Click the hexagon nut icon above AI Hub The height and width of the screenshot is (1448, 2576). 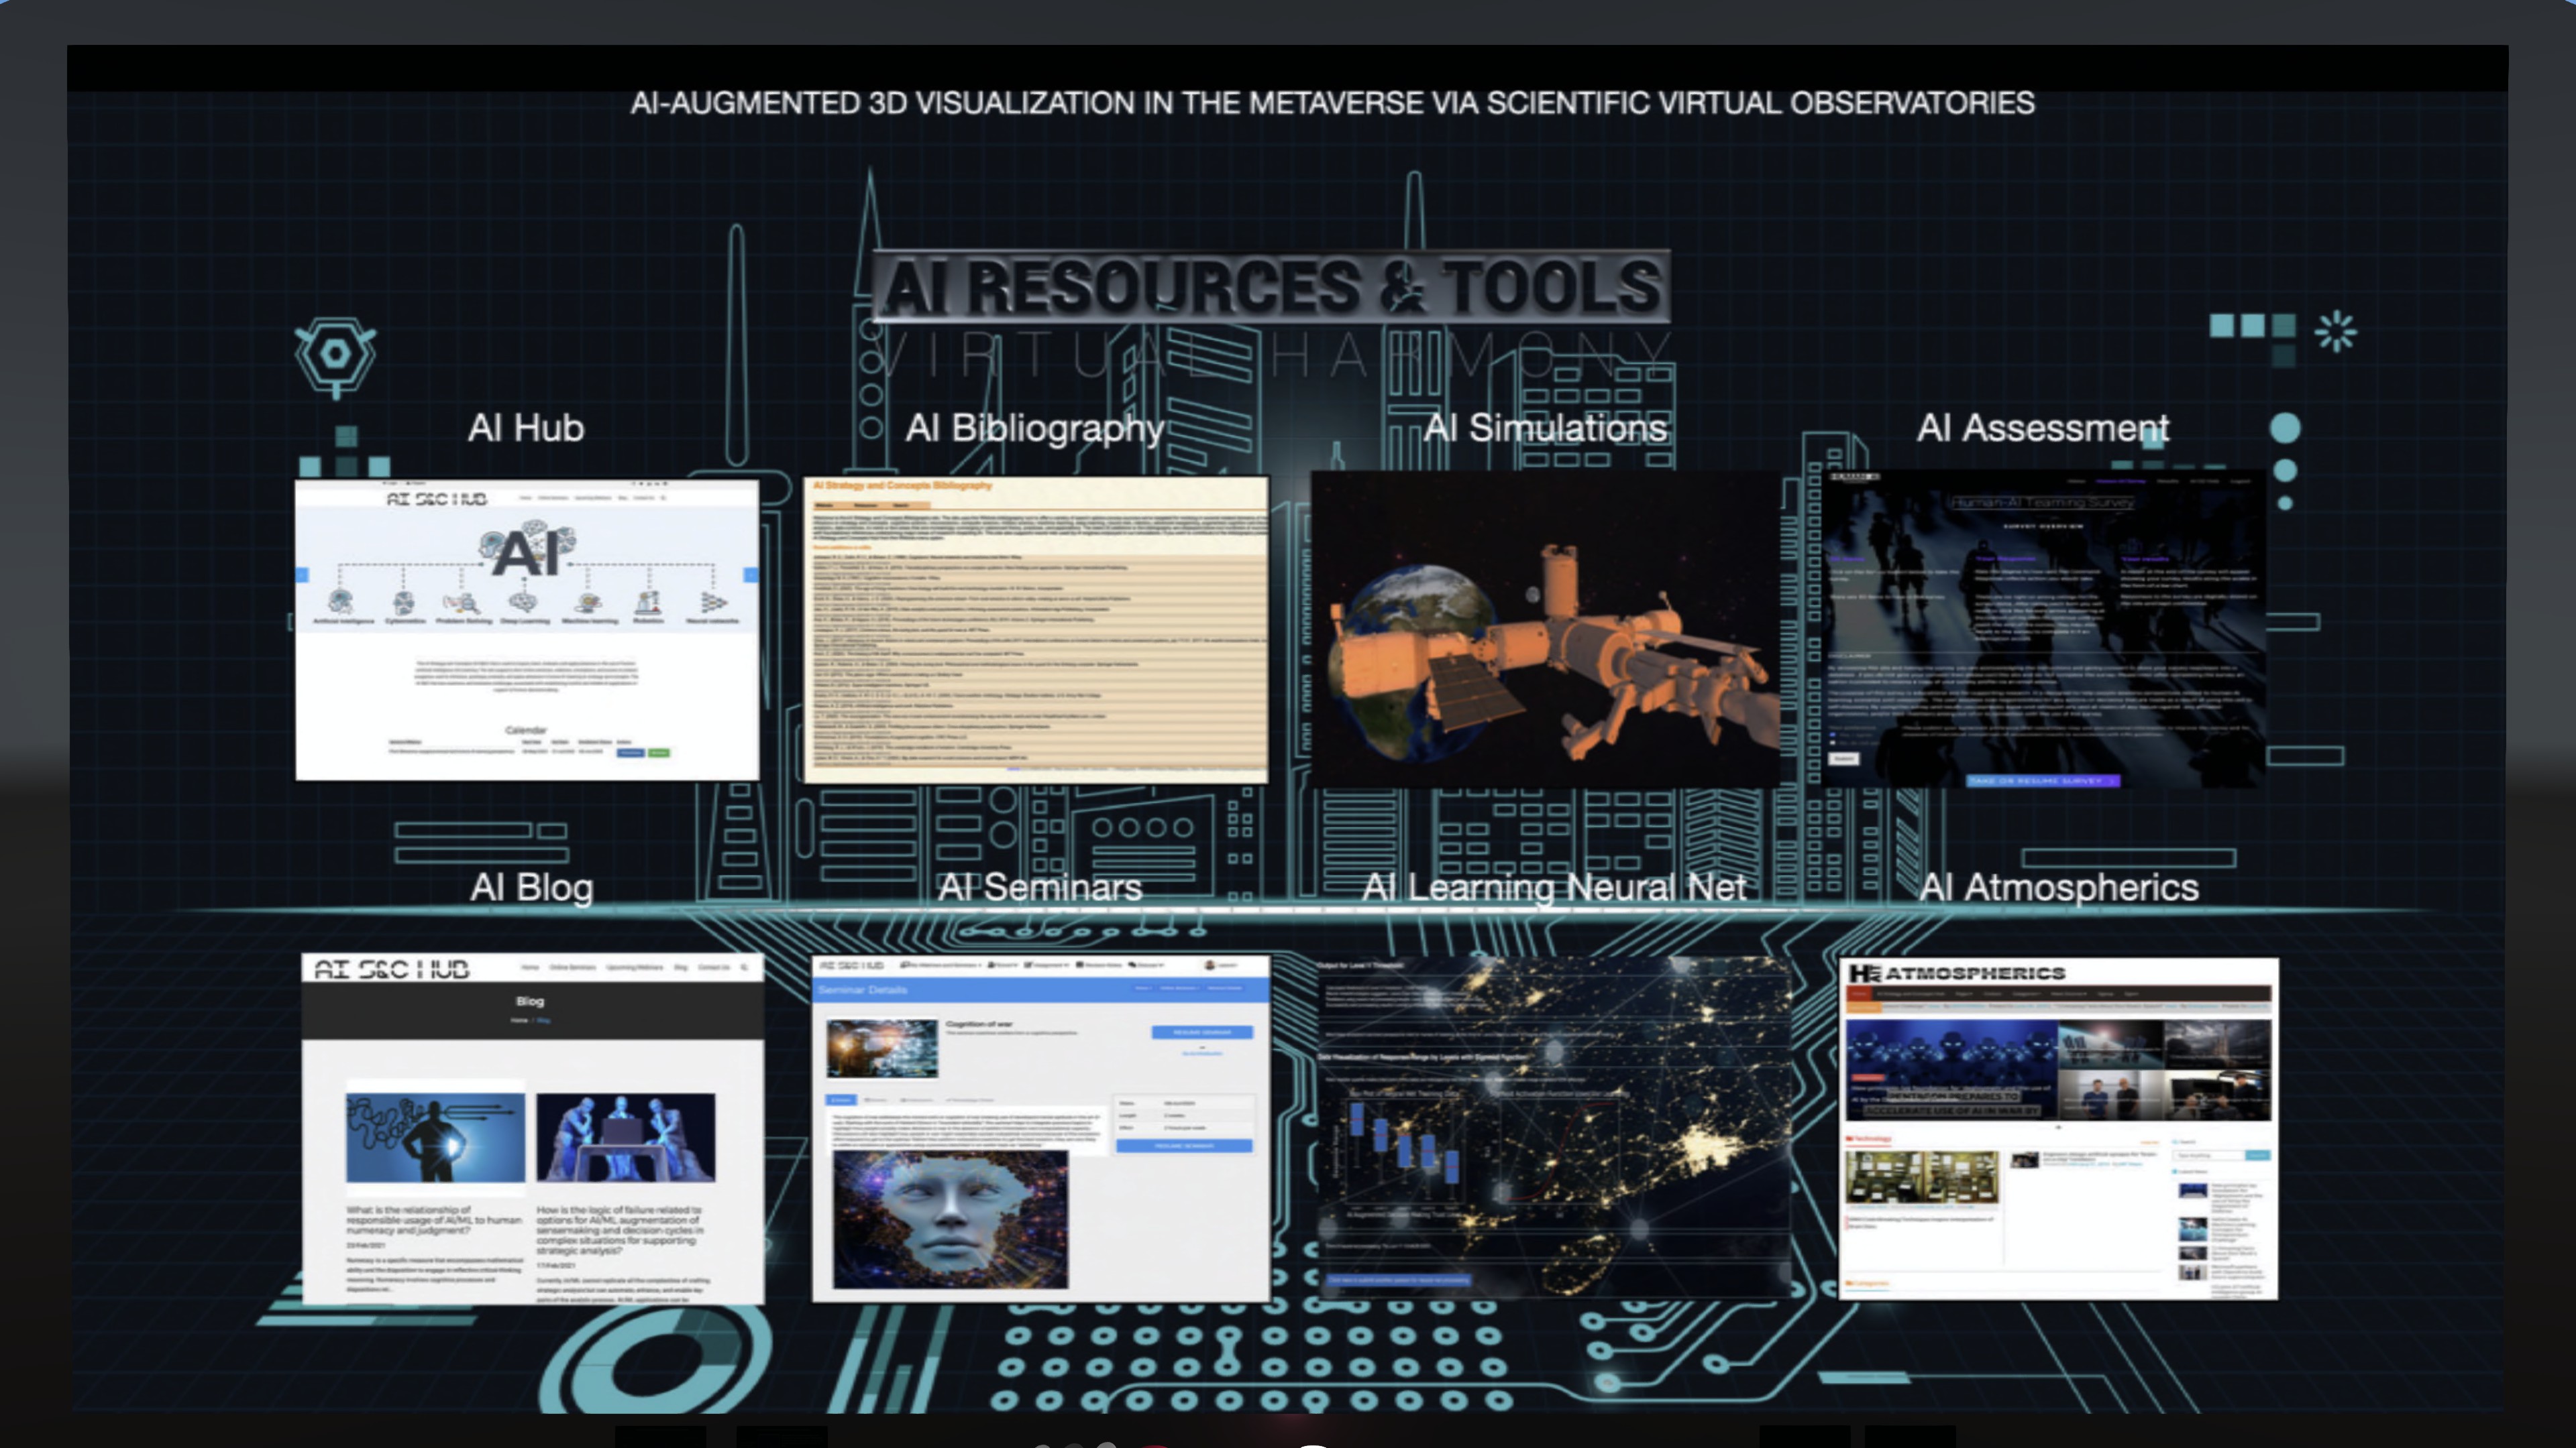(x=335, y=354)
